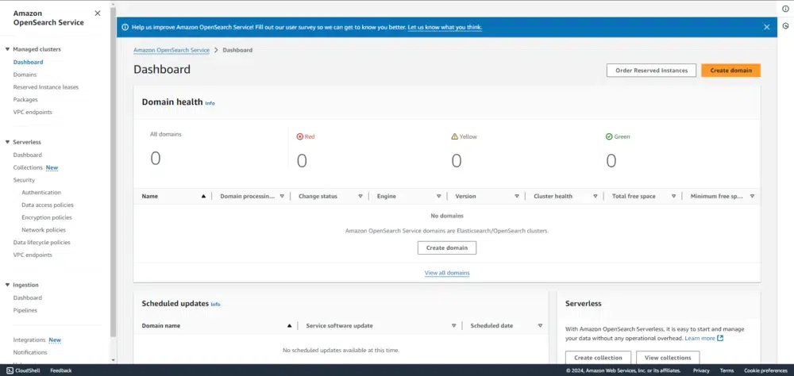The image size is (794, 376).
Task: Click View collections
Action: (x=668, y=358)
